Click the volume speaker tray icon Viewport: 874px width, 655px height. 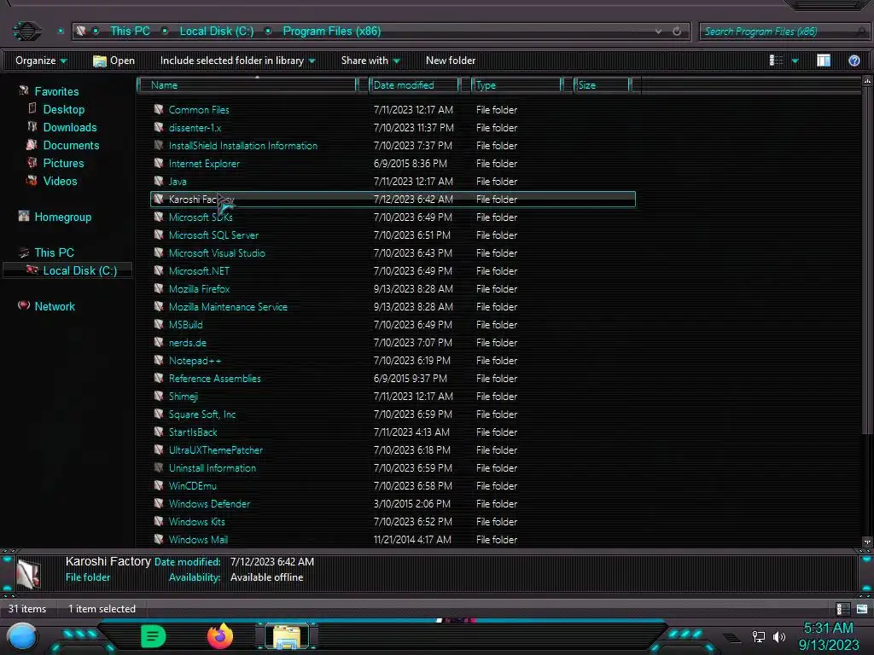coord(778,636)
